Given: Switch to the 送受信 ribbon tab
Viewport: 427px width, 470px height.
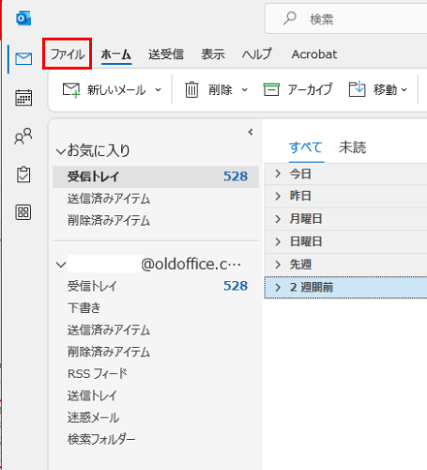Looking at the screenshot, I should tap(166, 55).
